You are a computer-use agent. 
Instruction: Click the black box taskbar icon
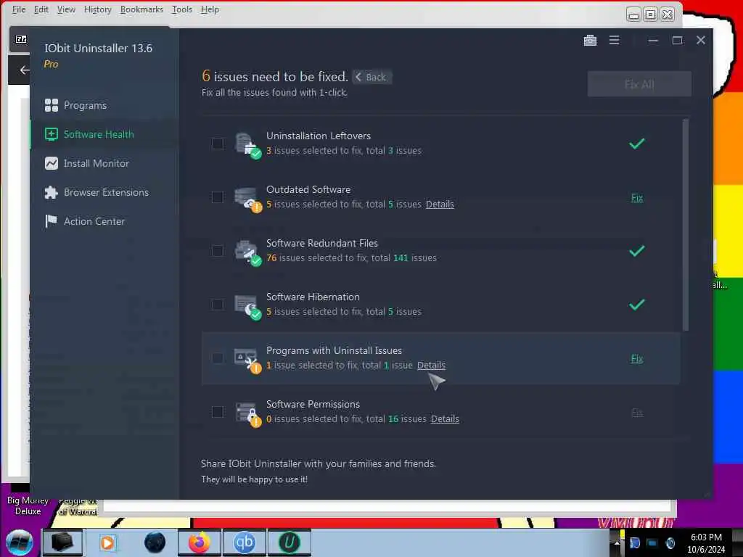(62, 542)
